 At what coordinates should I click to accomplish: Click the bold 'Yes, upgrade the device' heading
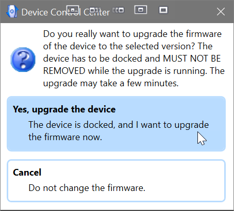[x=64, y=109]
